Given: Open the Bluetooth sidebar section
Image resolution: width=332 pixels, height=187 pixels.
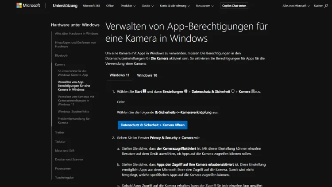Looking at the screenshot, I should click(x=62, y=55).
